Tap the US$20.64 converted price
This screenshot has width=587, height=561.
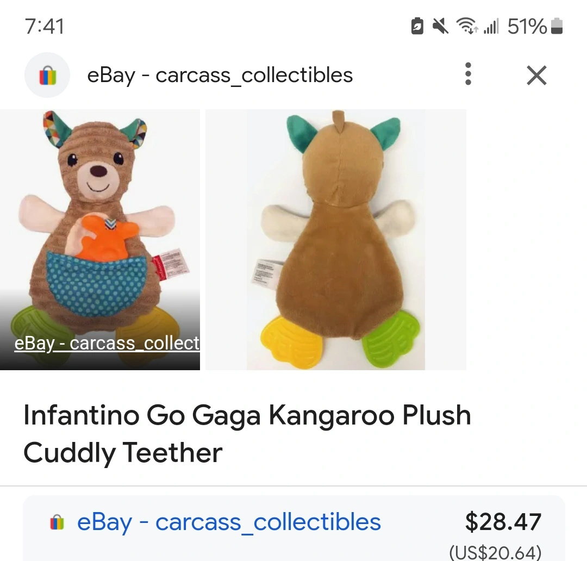click(495, 552)
